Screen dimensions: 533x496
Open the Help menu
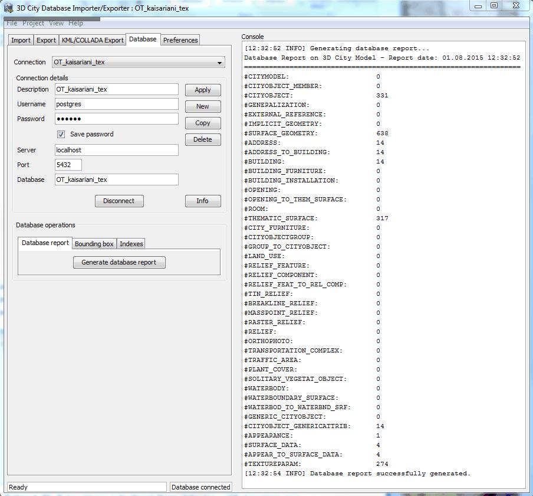(x=75, y=23)
